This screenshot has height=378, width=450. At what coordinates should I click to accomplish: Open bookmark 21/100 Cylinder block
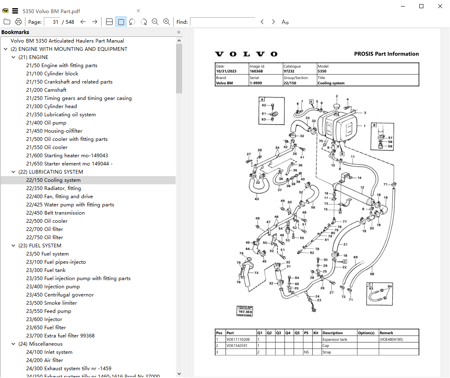pos(52,74)
